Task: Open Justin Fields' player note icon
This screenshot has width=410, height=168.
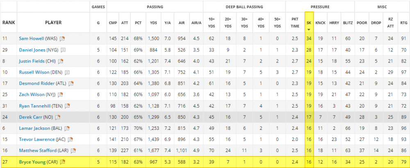Action: pos(61,61)
